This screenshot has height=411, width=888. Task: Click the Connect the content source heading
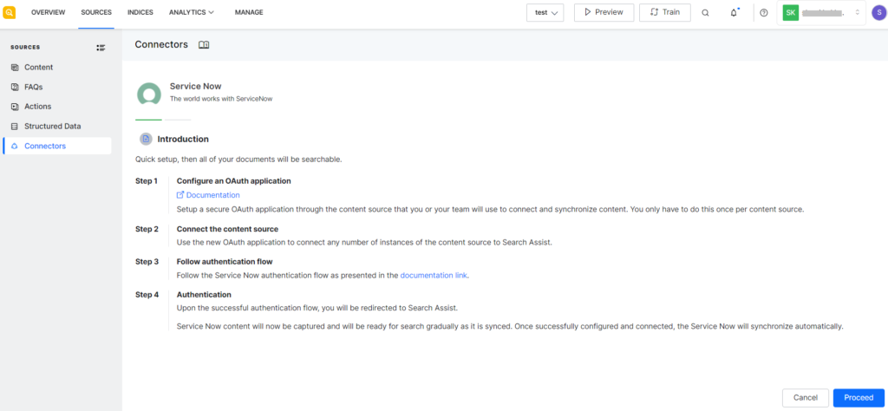[228, 229]
